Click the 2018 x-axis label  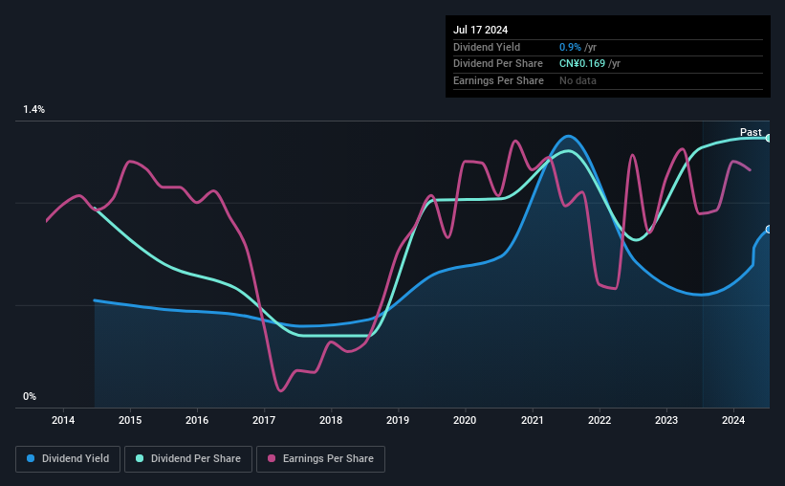tap(331, 420)
